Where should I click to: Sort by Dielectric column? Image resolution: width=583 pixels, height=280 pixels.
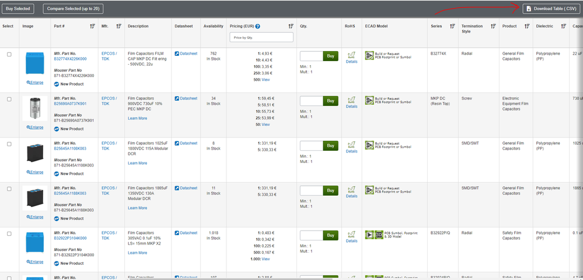tap(564, 26)
